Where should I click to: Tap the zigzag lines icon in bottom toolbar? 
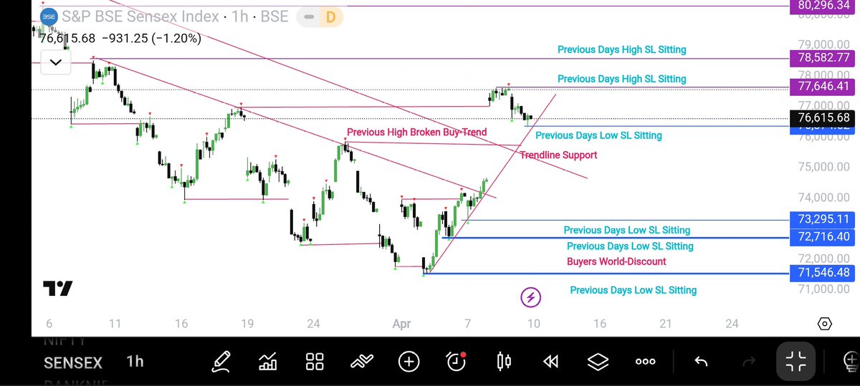[362, 361]
